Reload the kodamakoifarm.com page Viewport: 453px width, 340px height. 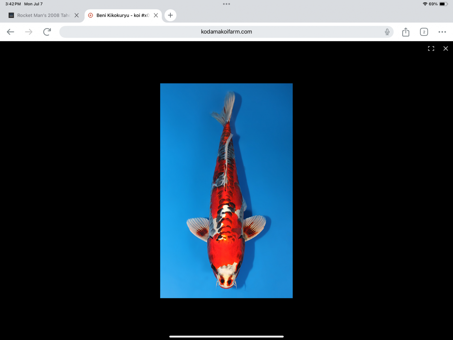[47, 32]
